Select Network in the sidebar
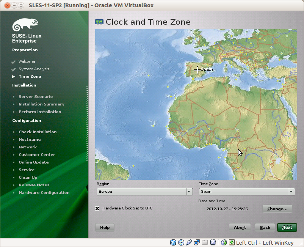The image size is (304, 247). 28,147
